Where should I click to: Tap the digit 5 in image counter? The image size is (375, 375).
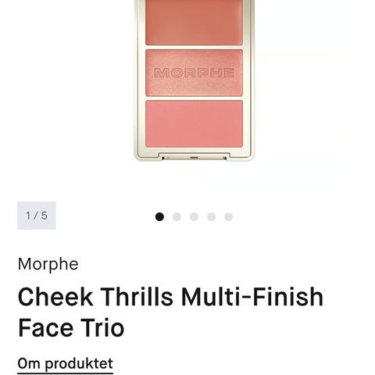(x=45, y=216)
